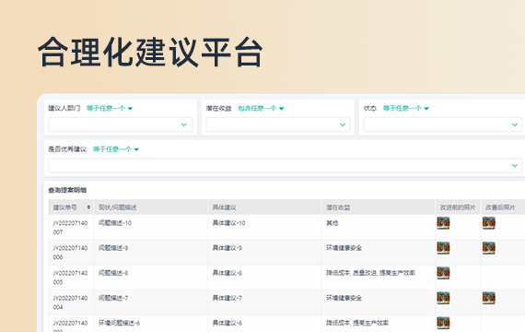Open 改进前的照片 thumbnail for row JY202207140007

pyautogui.click(x=443, y=223)
